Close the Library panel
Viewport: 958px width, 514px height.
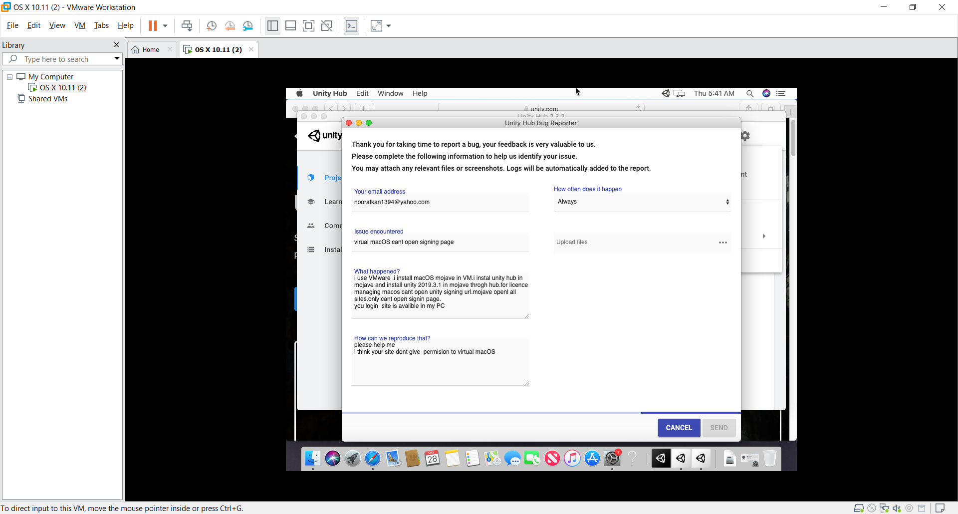pyautogui.click(x=116, y=45)
